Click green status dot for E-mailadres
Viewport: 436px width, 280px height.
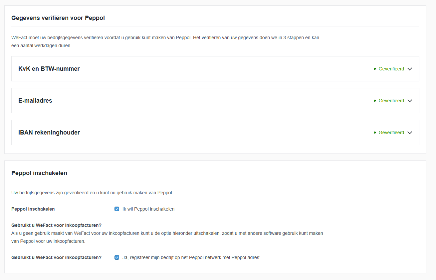pyautogui.click(x=375, y=101)
